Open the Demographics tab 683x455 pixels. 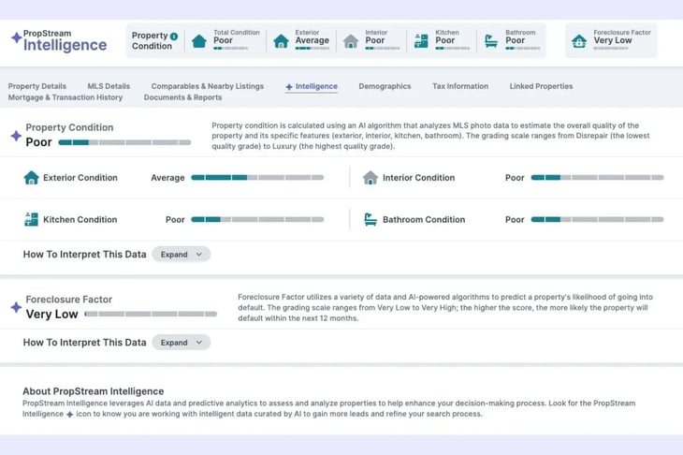pos(385,86)
